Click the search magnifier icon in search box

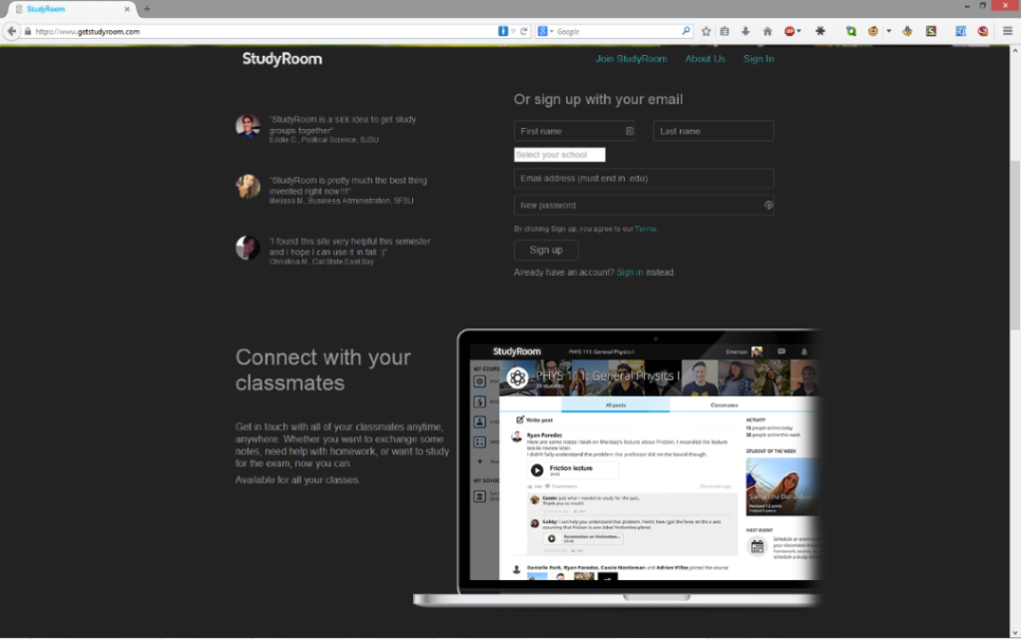point(686,31)
